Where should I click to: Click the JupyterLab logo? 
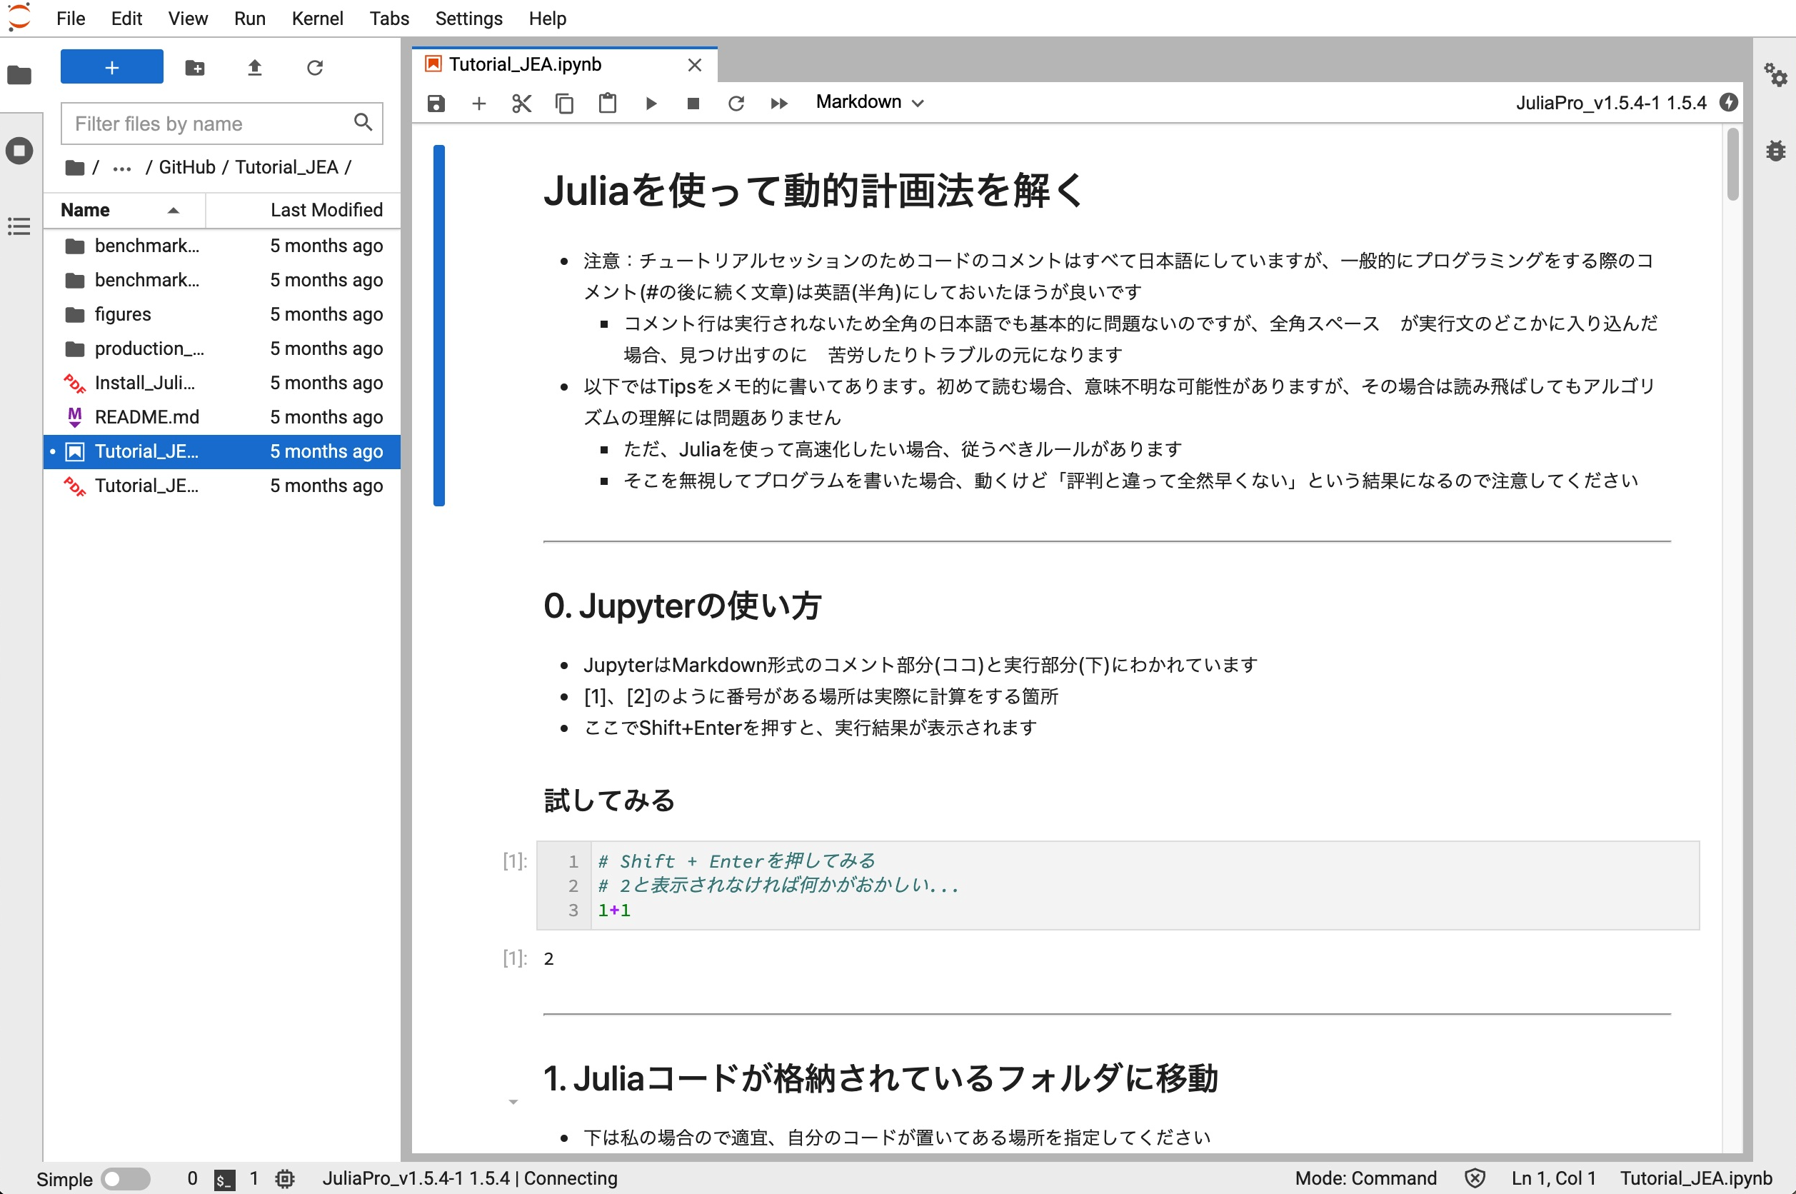19,16
